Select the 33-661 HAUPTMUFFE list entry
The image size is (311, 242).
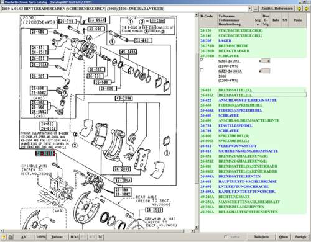tap(253, 181)
